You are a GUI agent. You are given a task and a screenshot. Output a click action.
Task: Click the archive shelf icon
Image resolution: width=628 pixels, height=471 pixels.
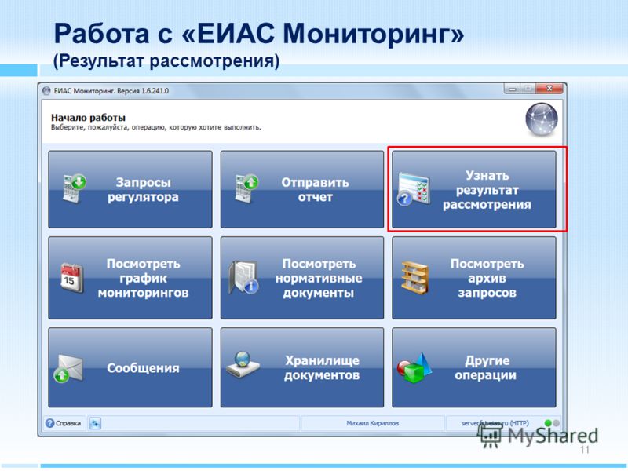coord(415,278)
